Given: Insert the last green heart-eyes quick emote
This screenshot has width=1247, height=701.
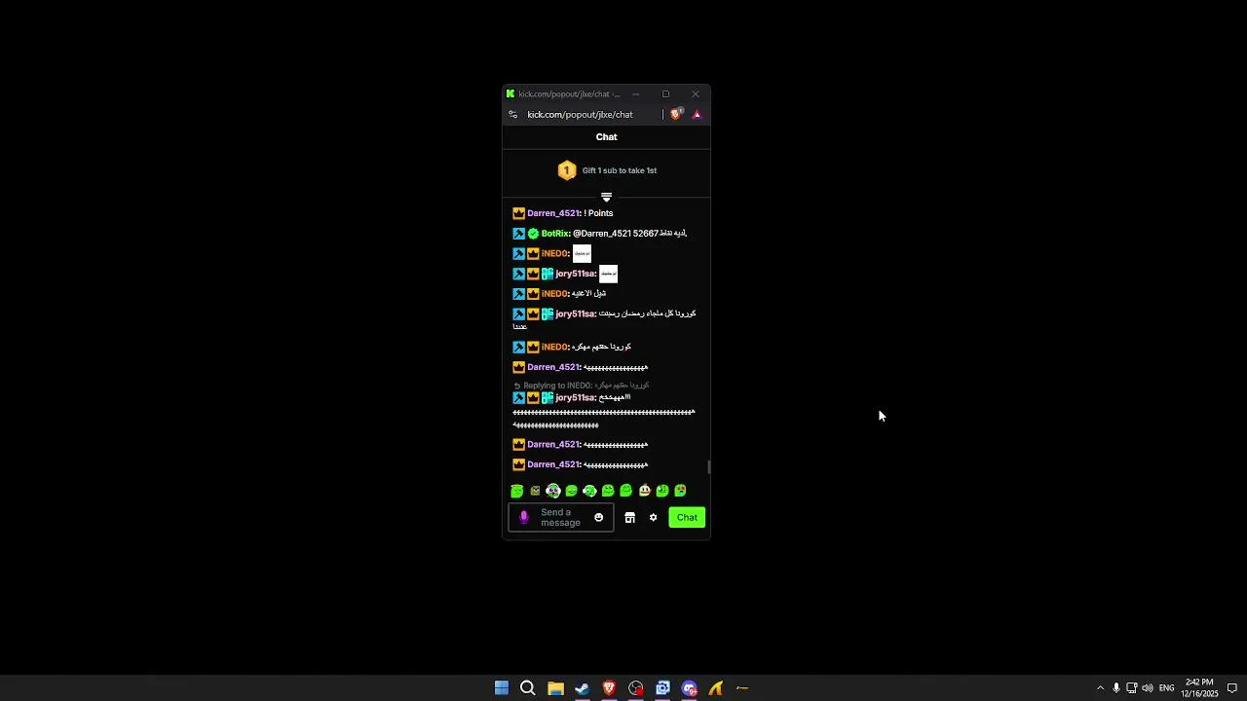Looking at the screenshot, I should (680, 492).
